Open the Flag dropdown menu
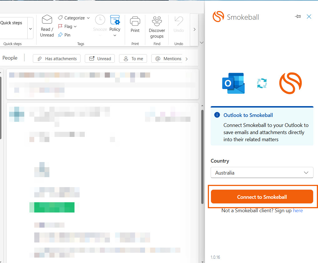 click(x=75, y=27)
